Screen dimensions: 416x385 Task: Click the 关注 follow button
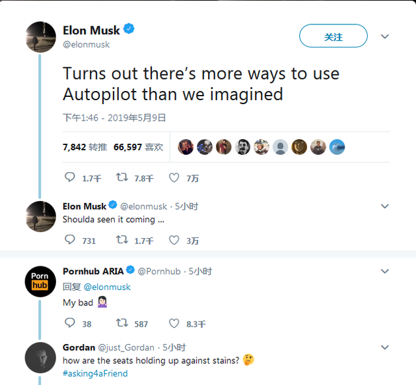point(333,36)
